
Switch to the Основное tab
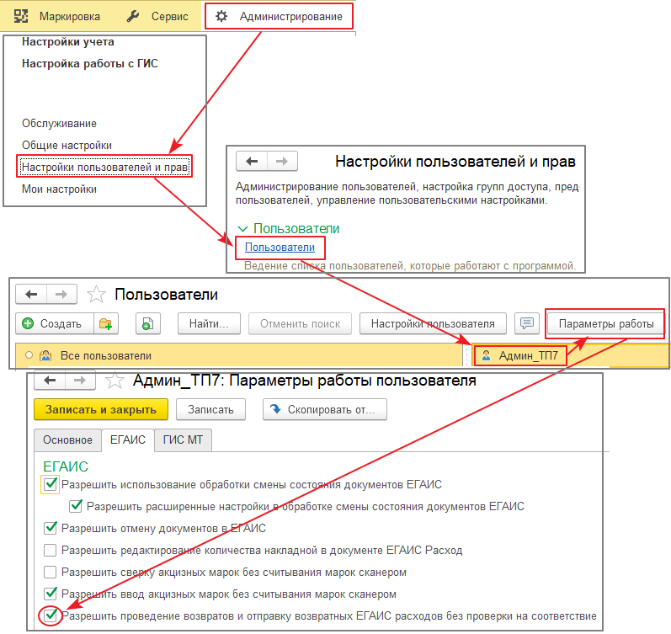click(67, 440)
